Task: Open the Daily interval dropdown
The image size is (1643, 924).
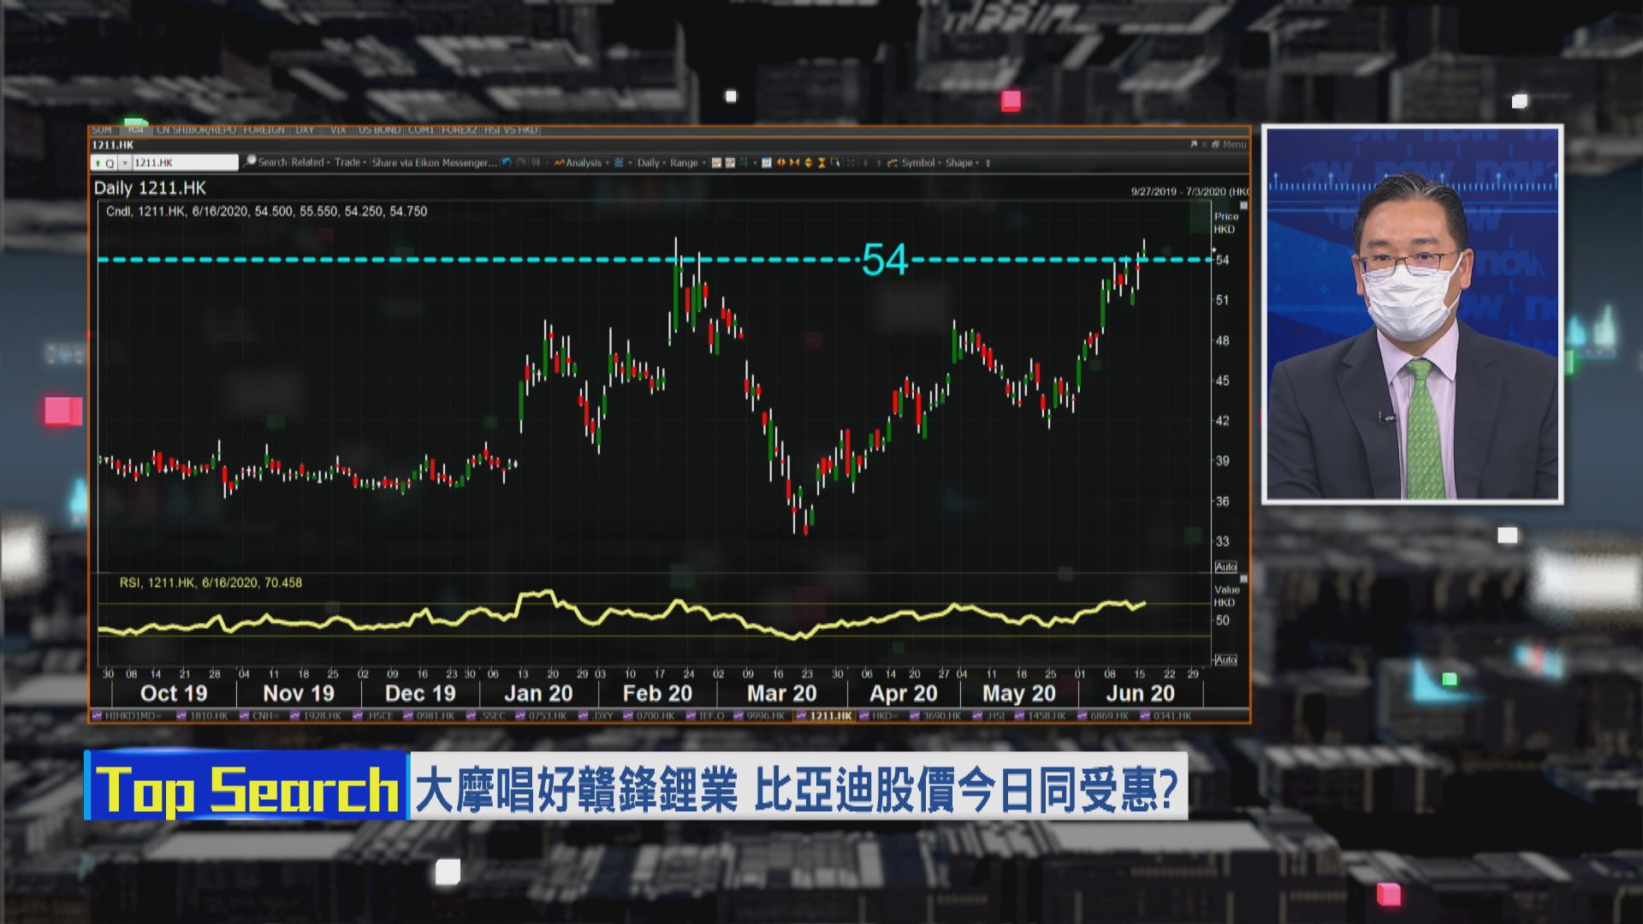Action: point(649,163)
